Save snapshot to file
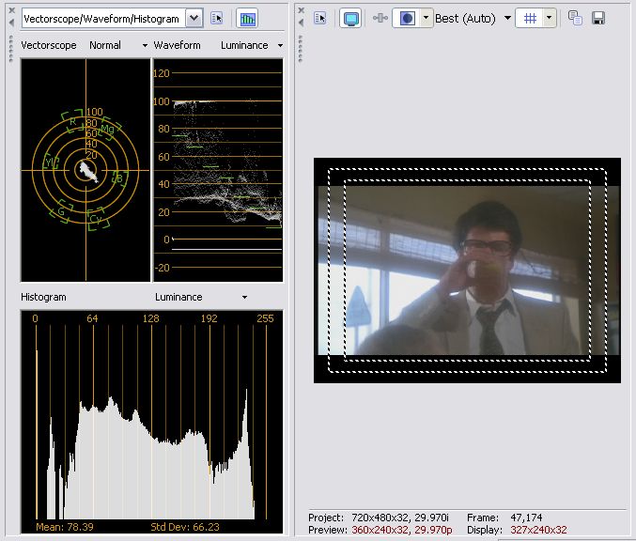Screen dimensions: 636x541 tap(598, 18)
